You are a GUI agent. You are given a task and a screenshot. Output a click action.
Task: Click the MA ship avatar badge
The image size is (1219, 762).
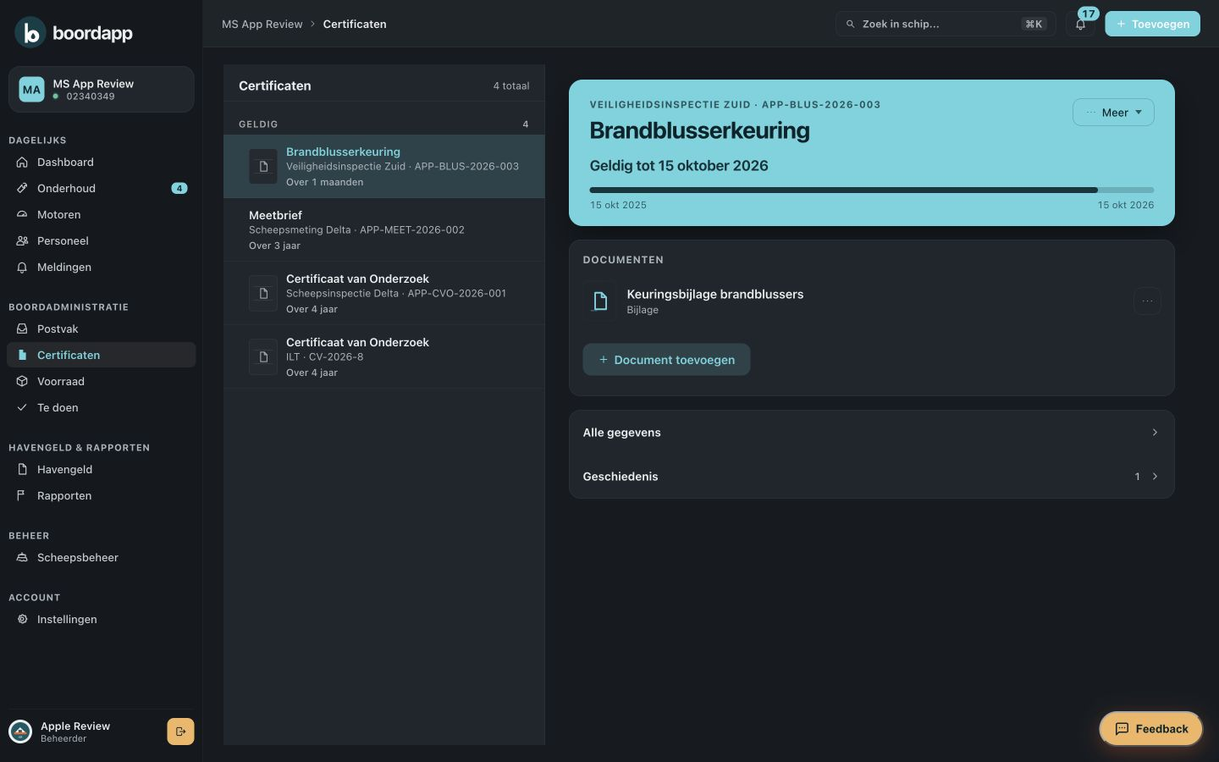click(31, 90)
